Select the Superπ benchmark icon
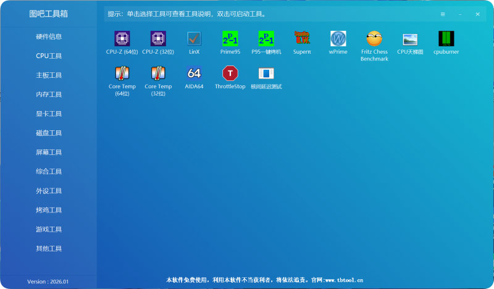 (x=302, y=38)
